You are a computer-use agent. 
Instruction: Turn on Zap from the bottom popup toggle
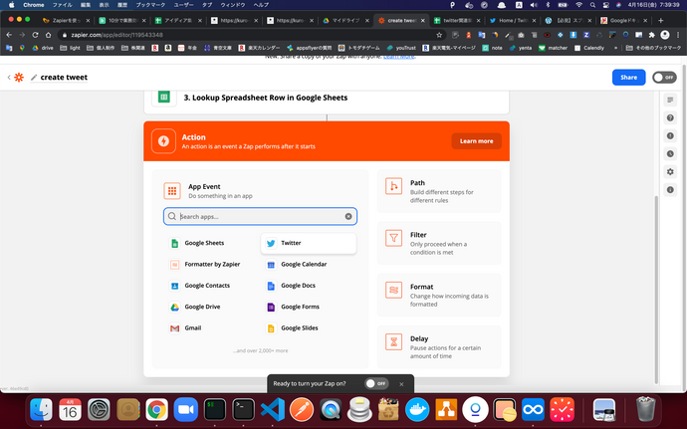[376, 384]
